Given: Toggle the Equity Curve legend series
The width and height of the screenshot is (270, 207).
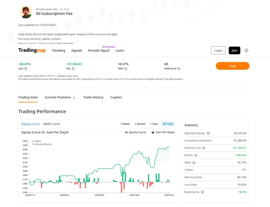Looking at the screenshot, I should (x=135, y=132).
